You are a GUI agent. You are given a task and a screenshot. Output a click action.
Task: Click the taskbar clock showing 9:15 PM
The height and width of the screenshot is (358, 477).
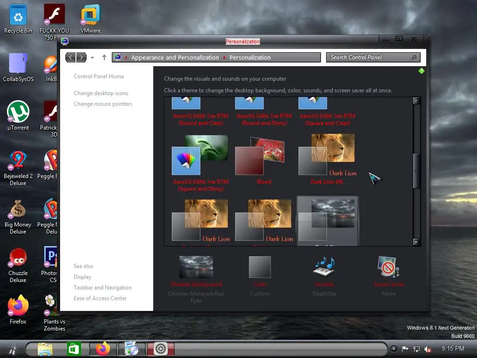453,348
